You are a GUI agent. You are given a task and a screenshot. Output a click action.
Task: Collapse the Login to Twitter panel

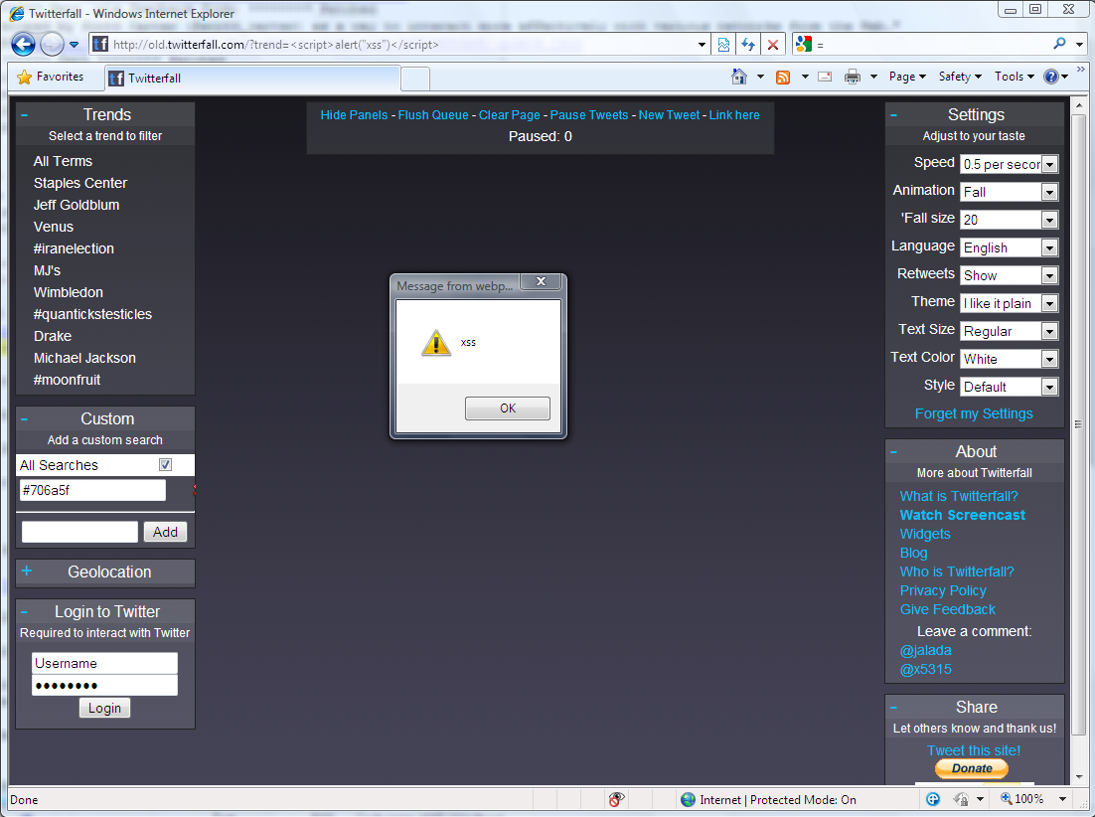(25, 611)
